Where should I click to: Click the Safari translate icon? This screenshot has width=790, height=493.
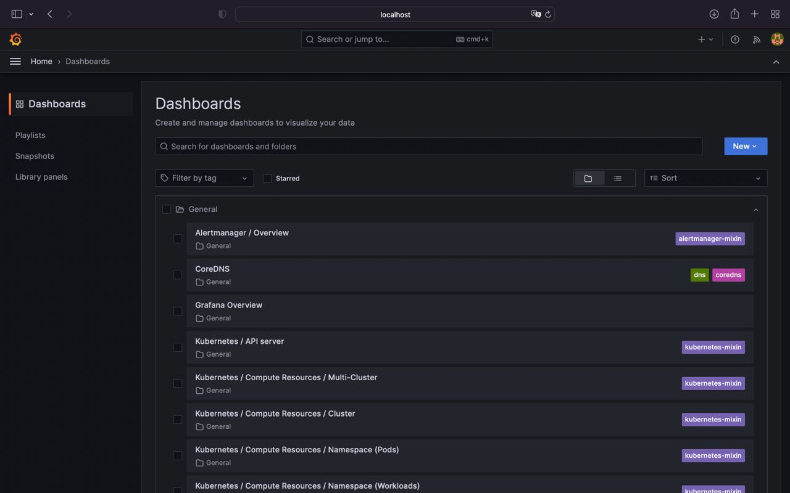click(x=535, y=14)
